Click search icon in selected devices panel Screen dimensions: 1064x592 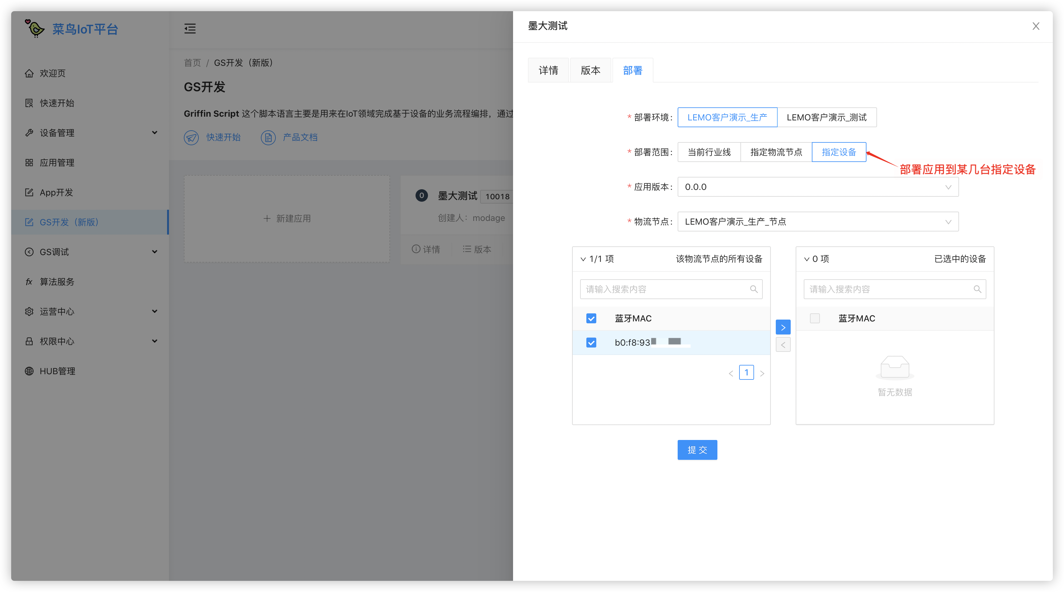977,289
